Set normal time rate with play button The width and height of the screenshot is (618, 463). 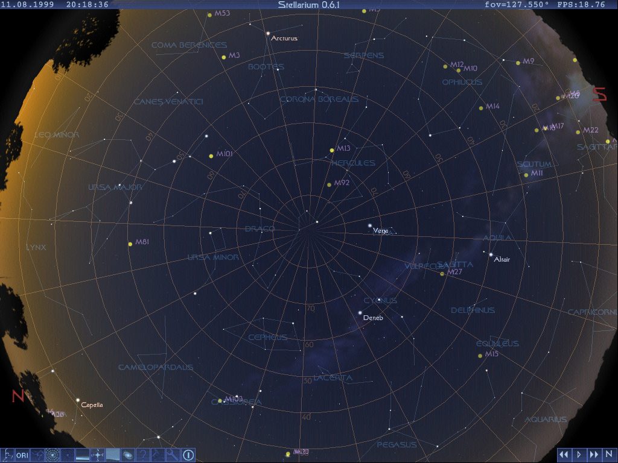tap(579, 455)
